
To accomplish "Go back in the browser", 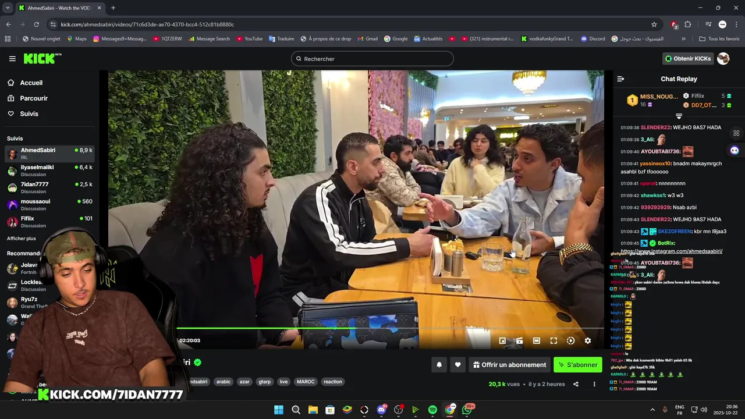I will tap(8, 24).
